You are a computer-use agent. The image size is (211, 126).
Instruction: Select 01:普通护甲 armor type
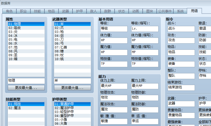tap(72, 104)
